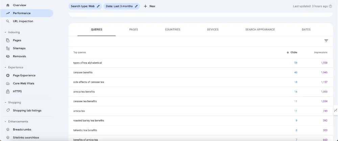The image size is (338, 141).
Task: Click the 1,558 impressions value
Action: [x=324, y=63]
